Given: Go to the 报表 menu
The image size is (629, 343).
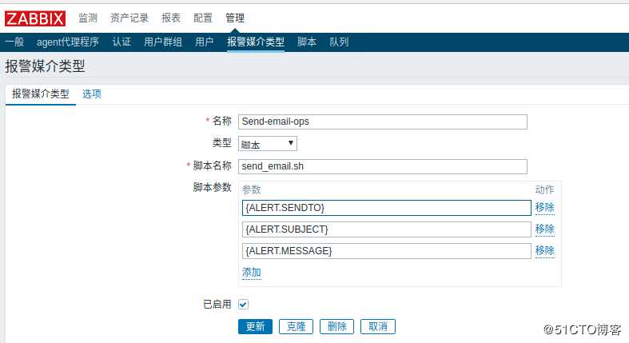Looking at the screenshot, I should click(171, 18).
